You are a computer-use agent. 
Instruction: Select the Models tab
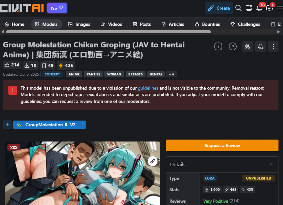[x=46, y=24]
